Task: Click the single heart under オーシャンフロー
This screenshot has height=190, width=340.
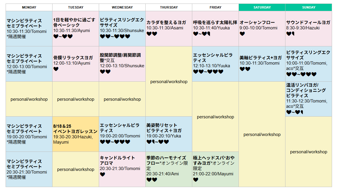Action: point(242,34)
